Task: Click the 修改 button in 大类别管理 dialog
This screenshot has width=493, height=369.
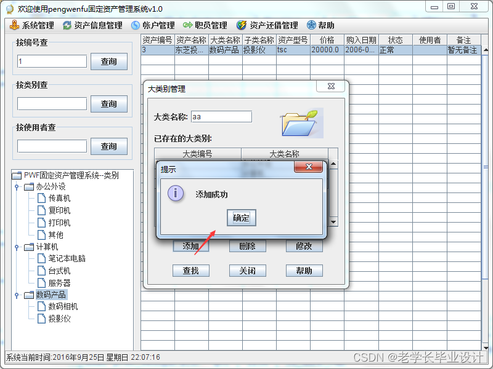Action: pos(304,246)
